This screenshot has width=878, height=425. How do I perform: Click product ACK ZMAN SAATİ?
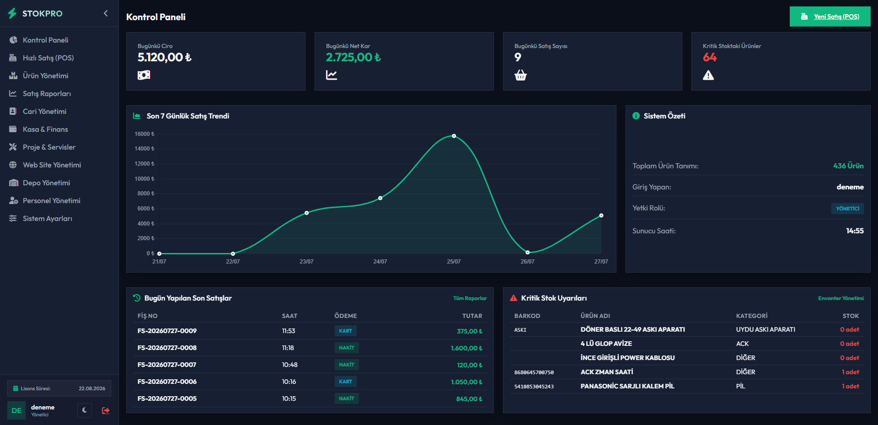[607, 372]
